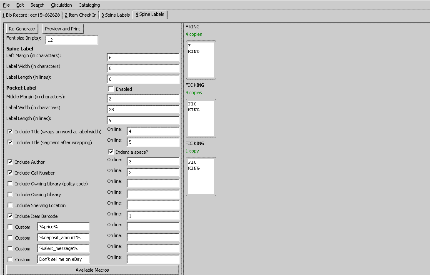Image resolution: width=430 pixels, height=275 pixels.
Task: Click the F KING spine label preview
Action: 201,60
